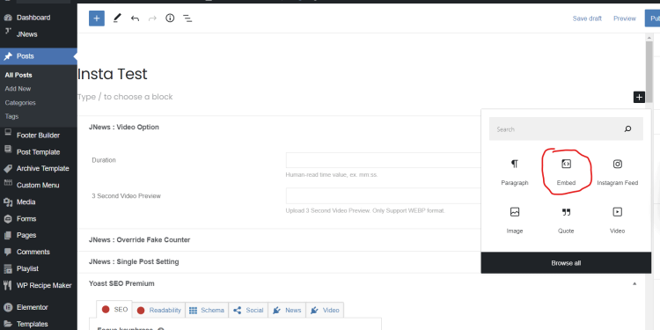Open the document Details info icon

click(x=170, y=18)
